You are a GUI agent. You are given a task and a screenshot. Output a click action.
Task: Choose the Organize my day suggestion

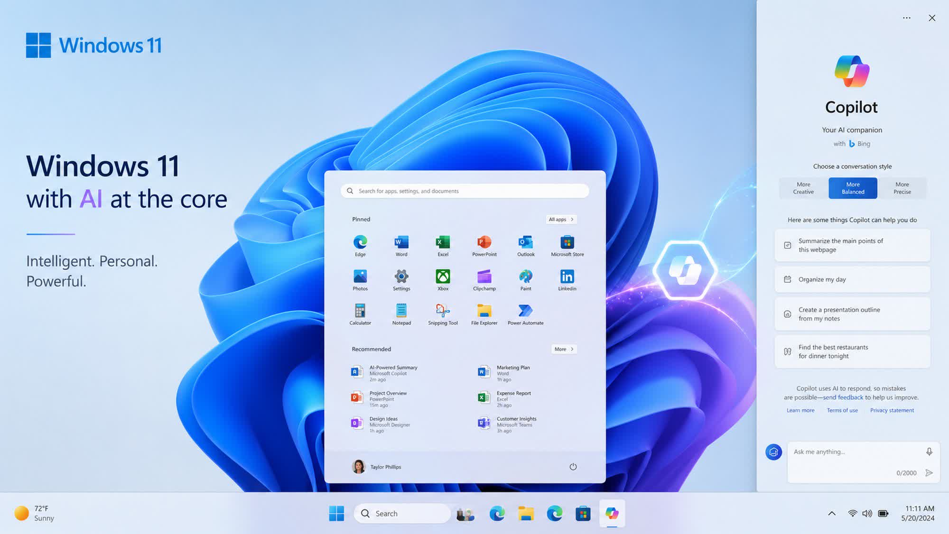[852, 279]
